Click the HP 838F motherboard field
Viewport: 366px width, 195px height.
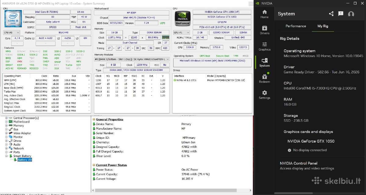click(x=131, y=13)
